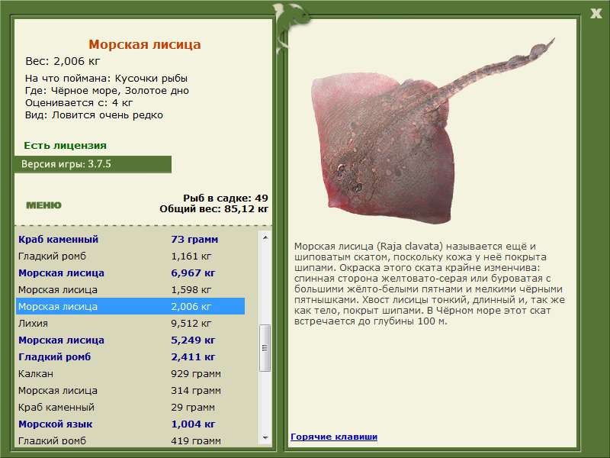Viewport: 610px width, 458px height.
Task: Select the Морская лисица 1,598 кг row
Action: pyautogui.click(x=130, y=289)
